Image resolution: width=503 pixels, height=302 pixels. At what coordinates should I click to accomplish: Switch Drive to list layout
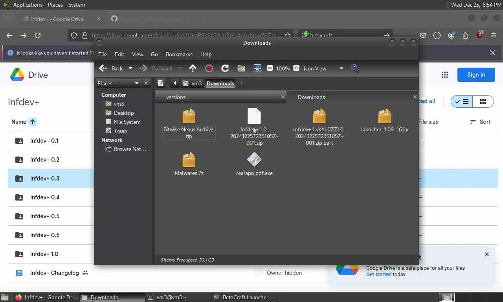click(x=462, y=101)
